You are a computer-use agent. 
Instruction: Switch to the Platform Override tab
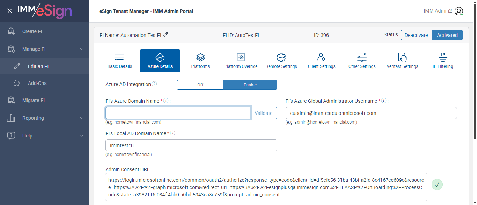click(x=241, y=61)
